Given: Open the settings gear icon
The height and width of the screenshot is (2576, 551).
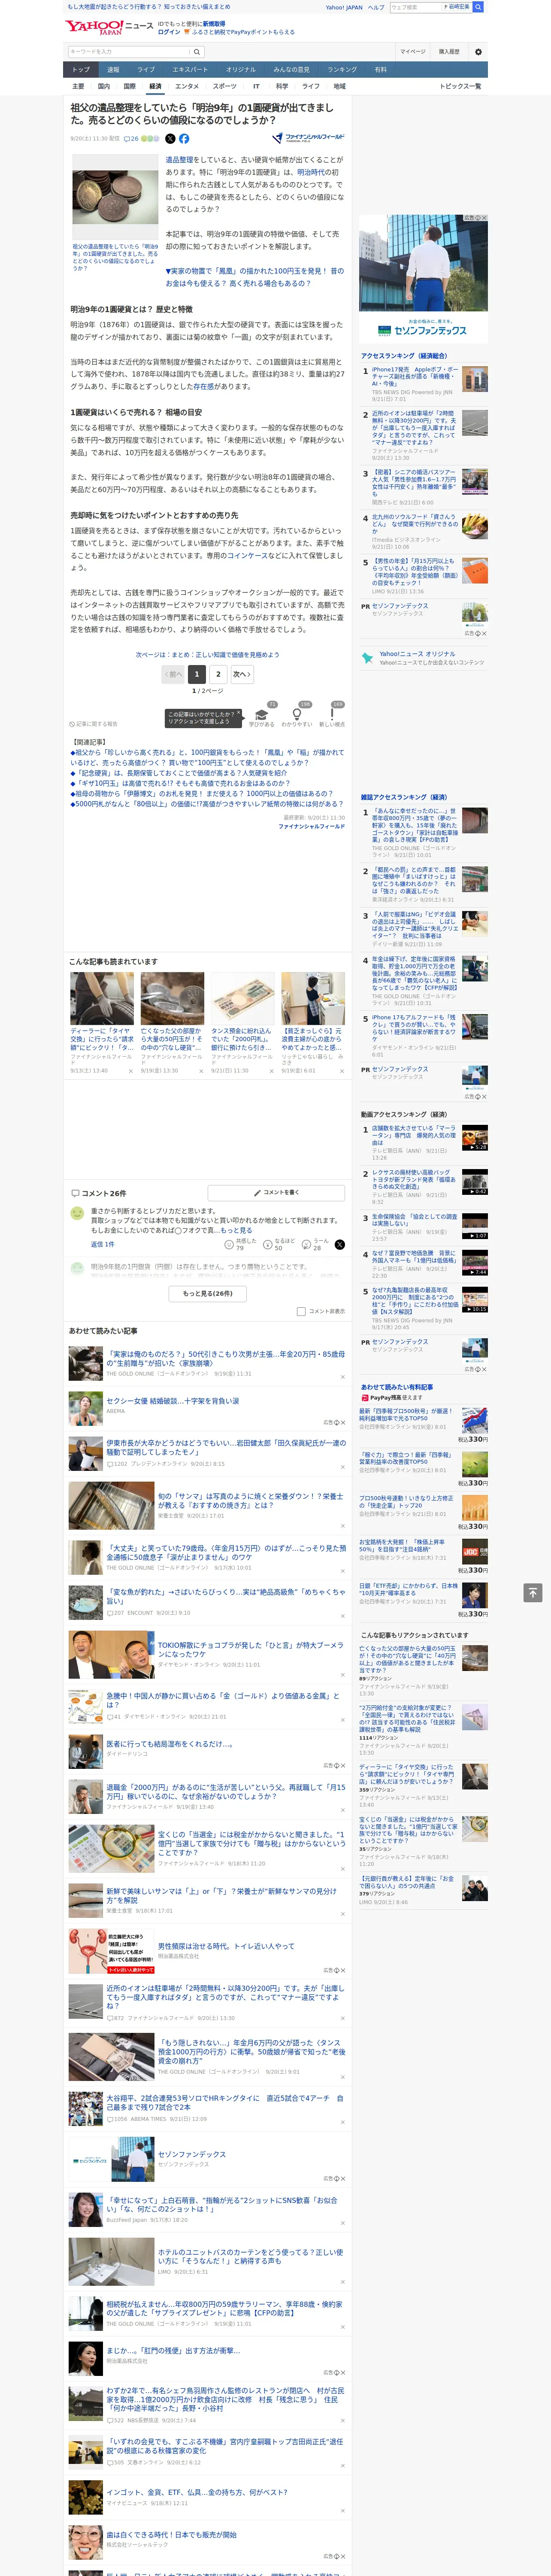Looking at the screenshot, I should [x=478, y=52].
